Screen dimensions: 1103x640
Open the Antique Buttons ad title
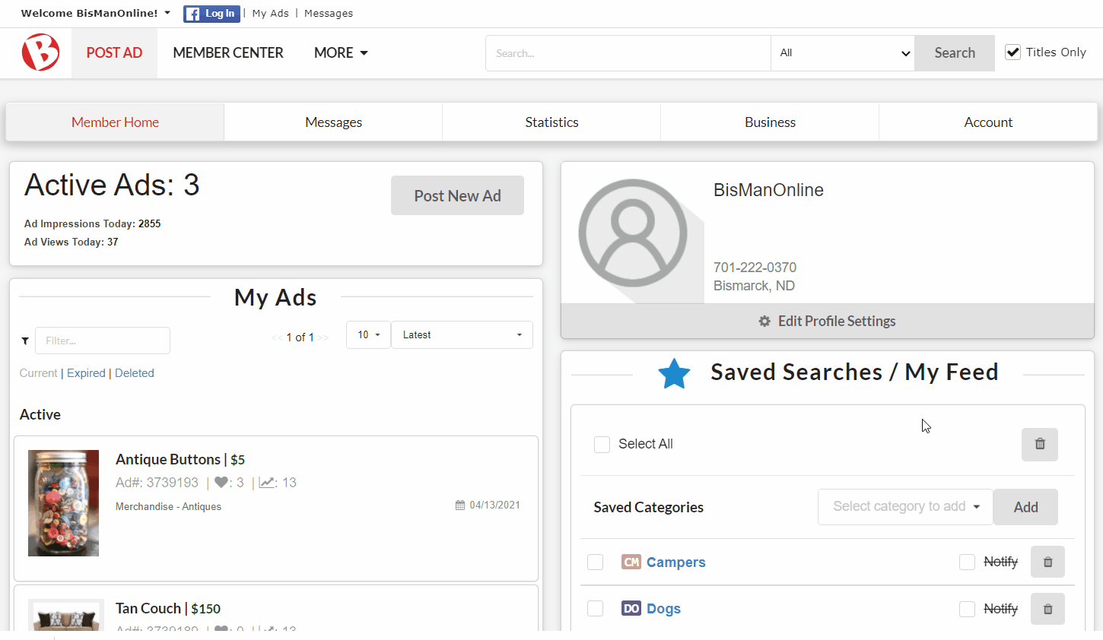click(x=168, y=459)
